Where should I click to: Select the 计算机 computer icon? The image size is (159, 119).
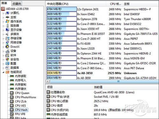coord(7,13)
